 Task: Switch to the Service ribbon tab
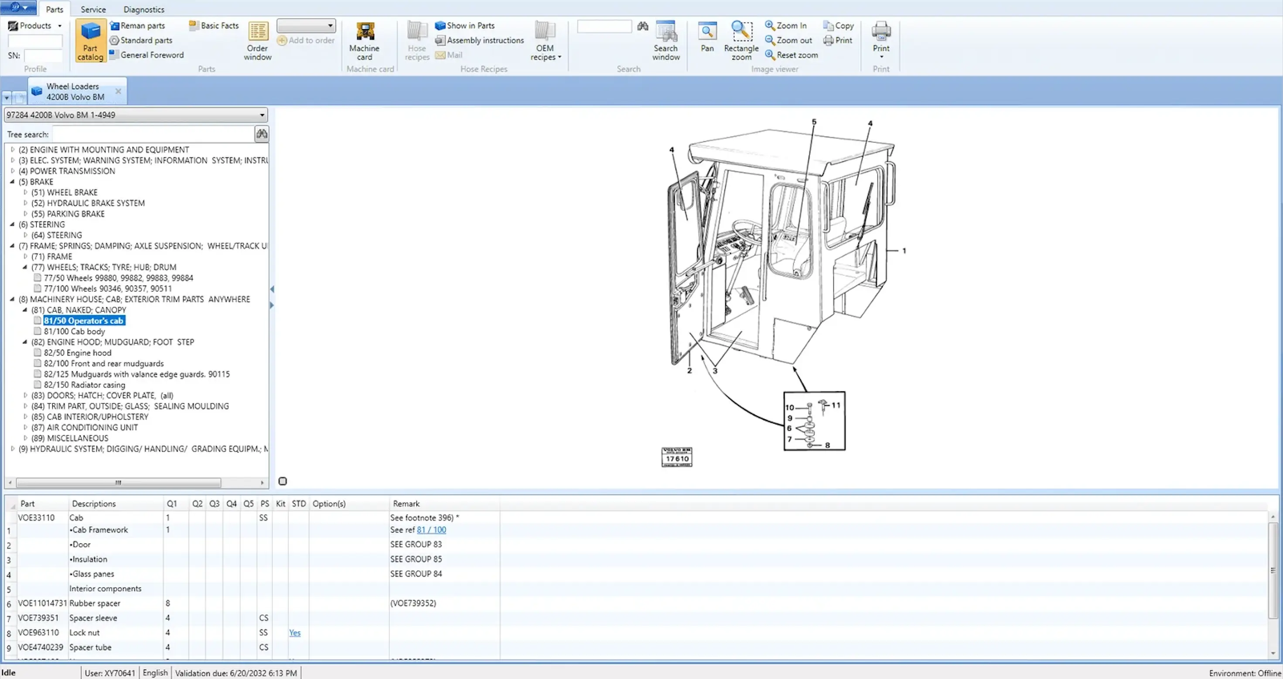point(93,10)
